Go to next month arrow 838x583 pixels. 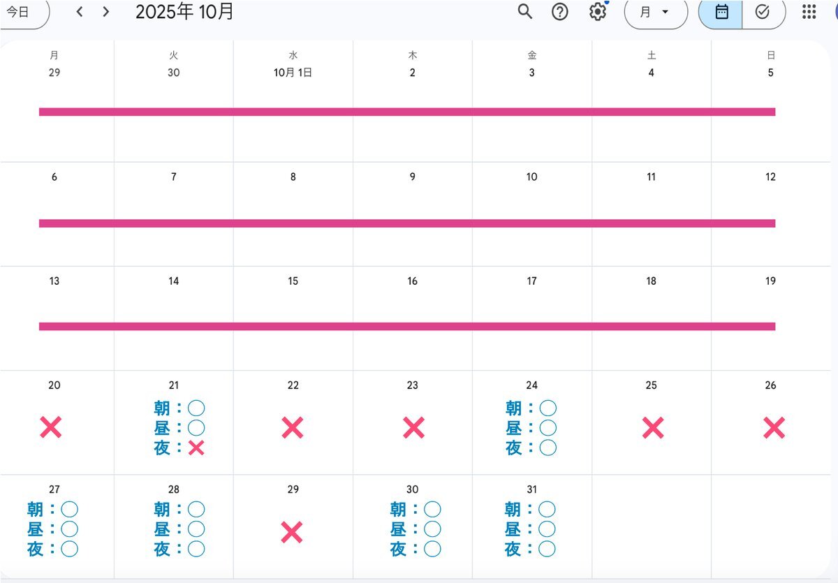(x=105, y=12)
